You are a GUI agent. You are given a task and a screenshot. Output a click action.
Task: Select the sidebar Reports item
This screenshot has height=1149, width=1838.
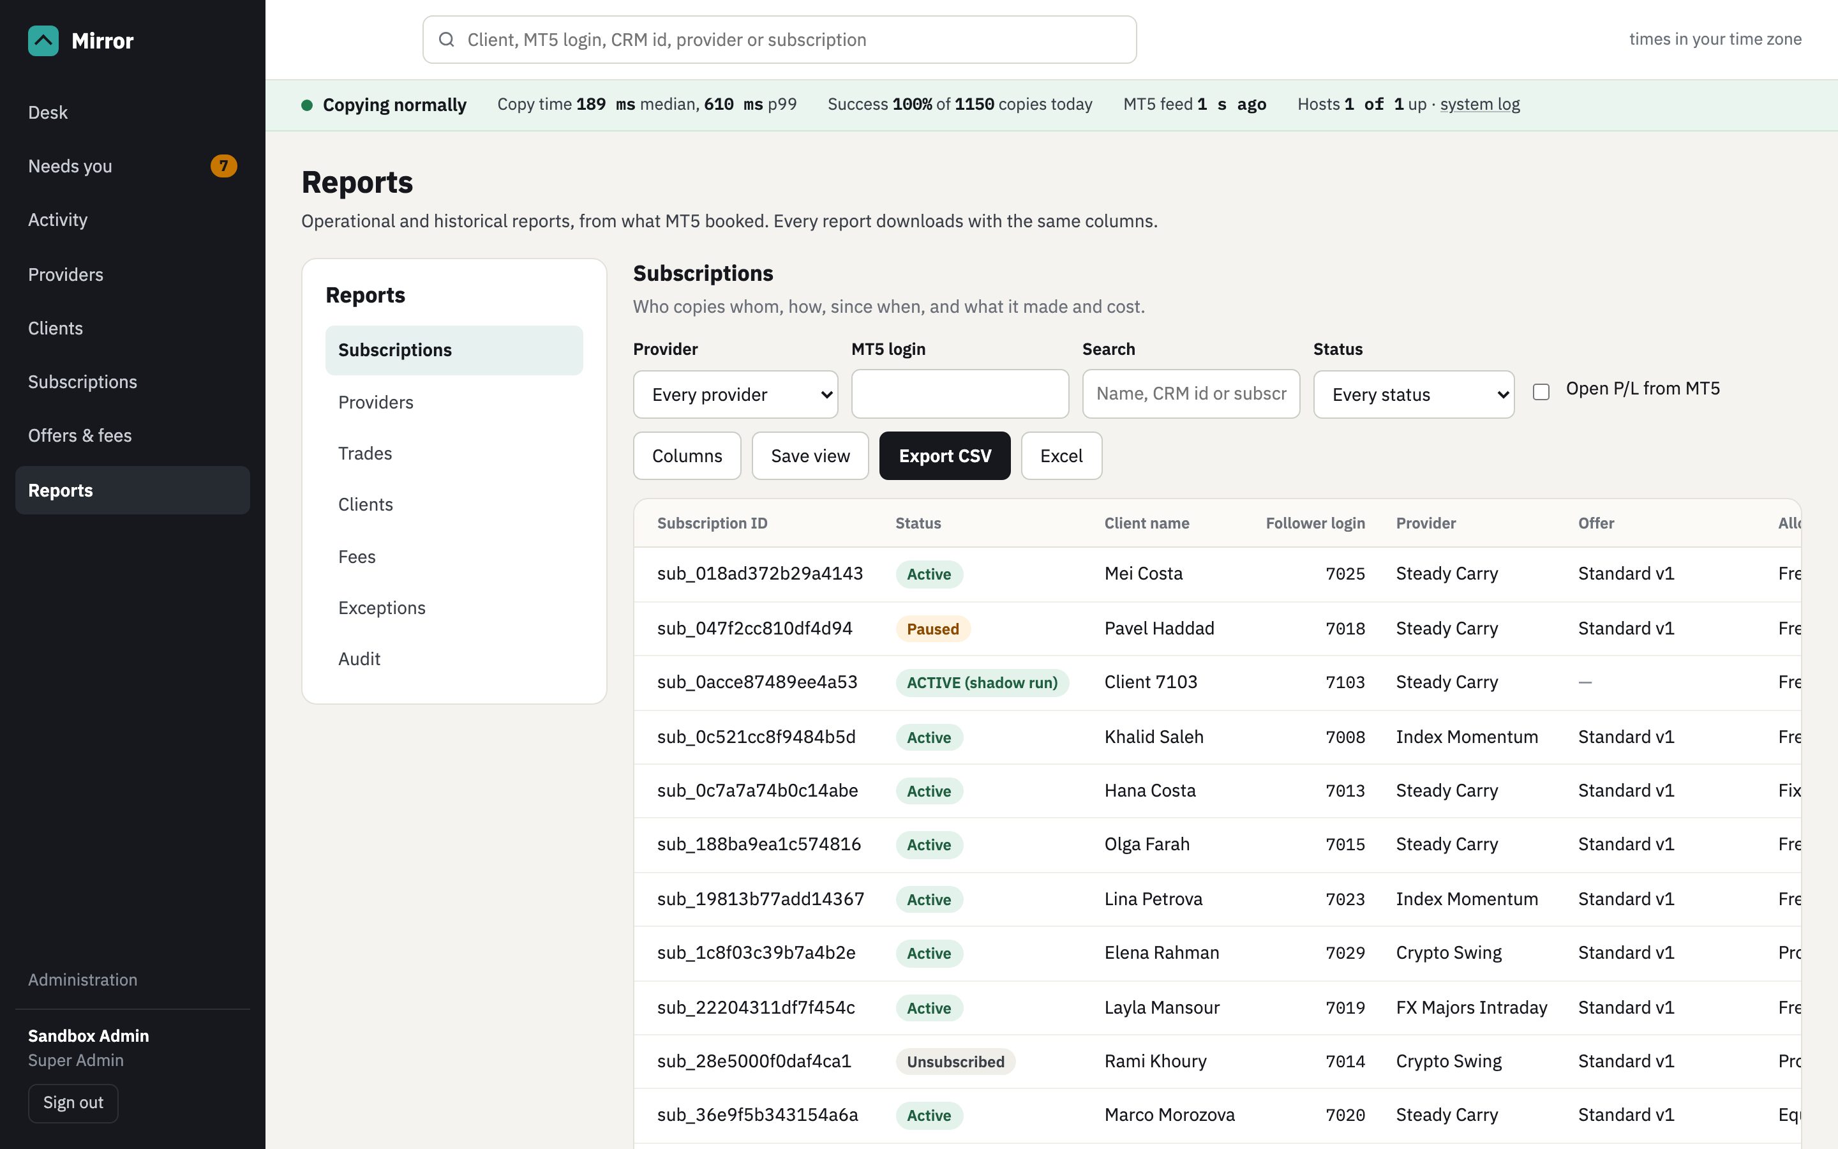pos(132,490)
